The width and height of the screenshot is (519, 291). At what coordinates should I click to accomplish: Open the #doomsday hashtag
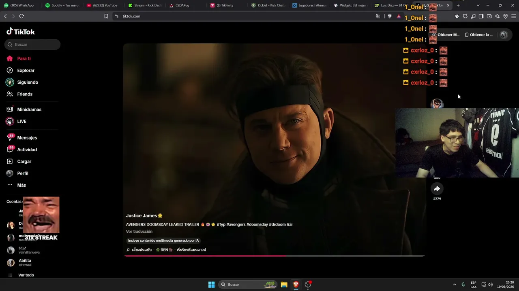(x=257, y=225)
